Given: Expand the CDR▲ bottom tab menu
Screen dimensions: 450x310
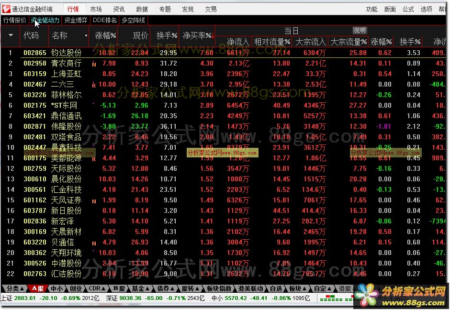Looking at the screenshot, I should pyautogui.click(x=97, y=288).
